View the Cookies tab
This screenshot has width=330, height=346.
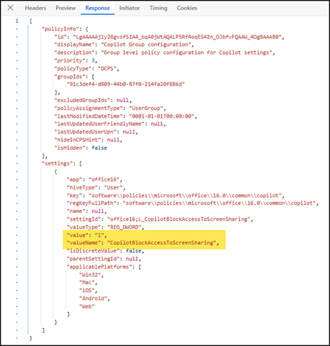(187, 8)
